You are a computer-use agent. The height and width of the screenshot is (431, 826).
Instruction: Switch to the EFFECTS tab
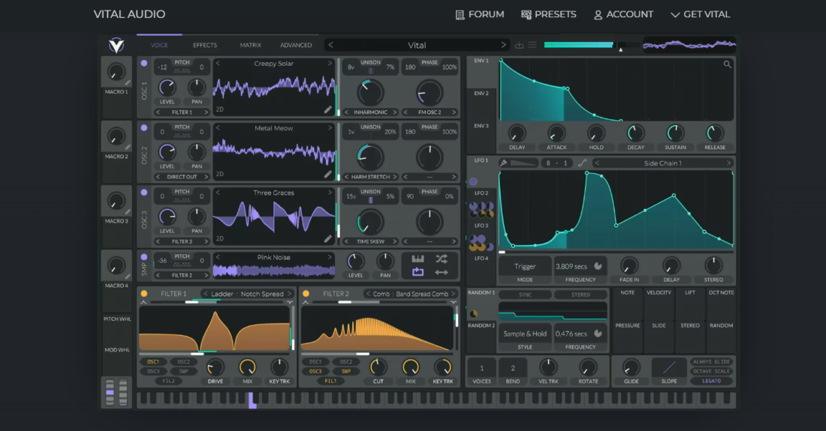[204, 45]
